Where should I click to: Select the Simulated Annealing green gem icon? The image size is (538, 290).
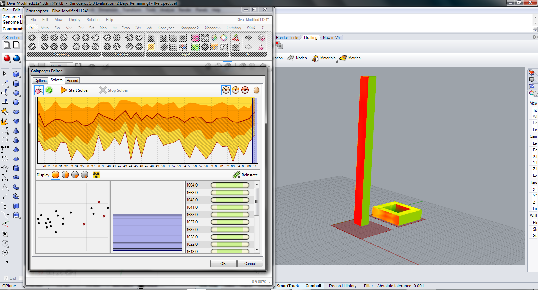(49, 90)
